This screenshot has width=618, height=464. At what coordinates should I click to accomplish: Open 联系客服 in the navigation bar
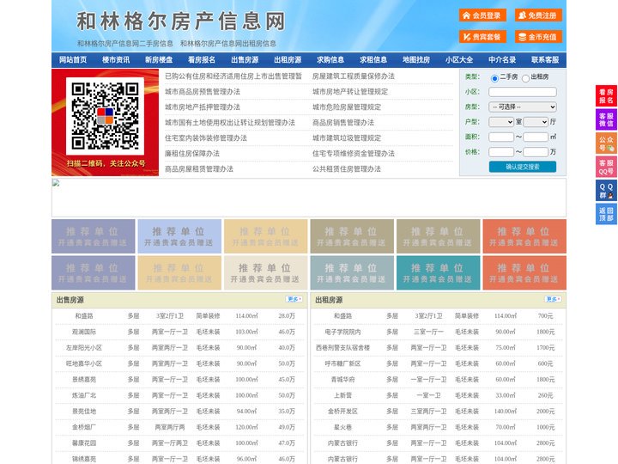[545, 60]
